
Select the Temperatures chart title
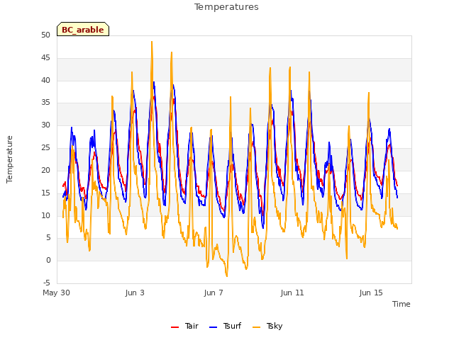tap(226, 7)
